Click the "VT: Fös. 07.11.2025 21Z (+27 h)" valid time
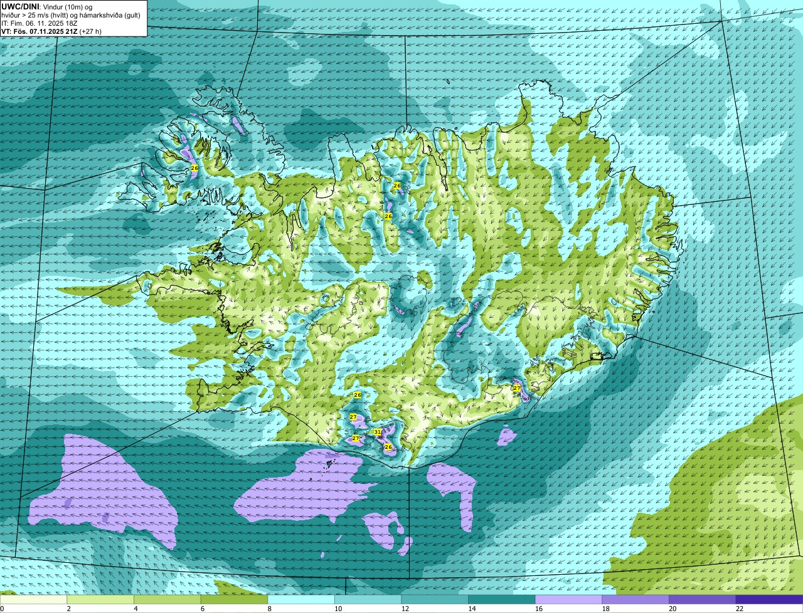803x613 pixels. coord(51,31)
